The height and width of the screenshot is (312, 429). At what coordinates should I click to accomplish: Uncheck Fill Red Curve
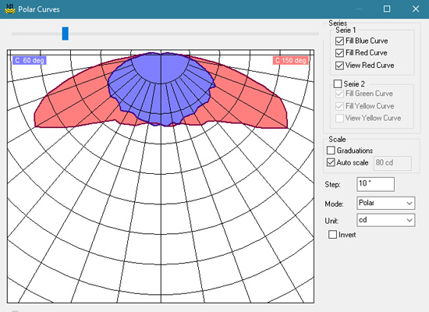[339, 53]
